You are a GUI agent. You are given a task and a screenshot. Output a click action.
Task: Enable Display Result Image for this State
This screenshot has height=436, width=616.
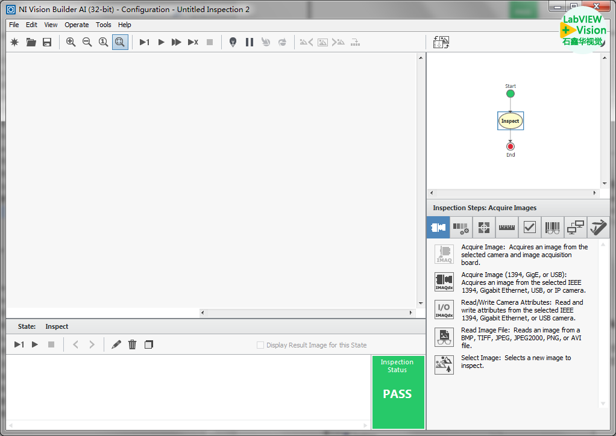(x=260, y=345)
